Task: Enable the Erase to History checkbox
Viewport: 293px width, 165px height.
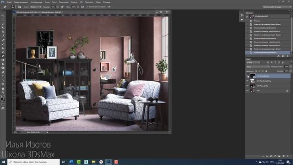Action: tap(87, 7)
